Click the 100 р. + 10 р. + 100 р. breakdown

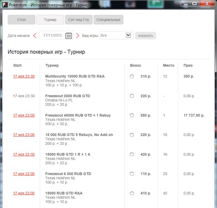[x=64, y=85]
